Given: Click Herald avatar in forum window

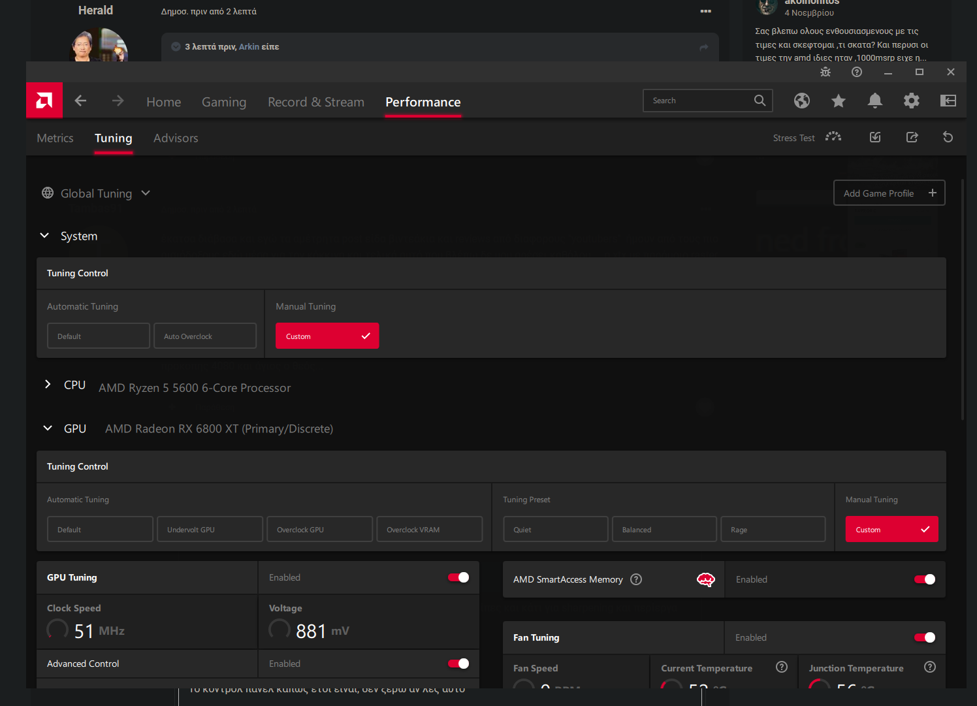Looking at the screenshot, I should click(x=99, y=45).
